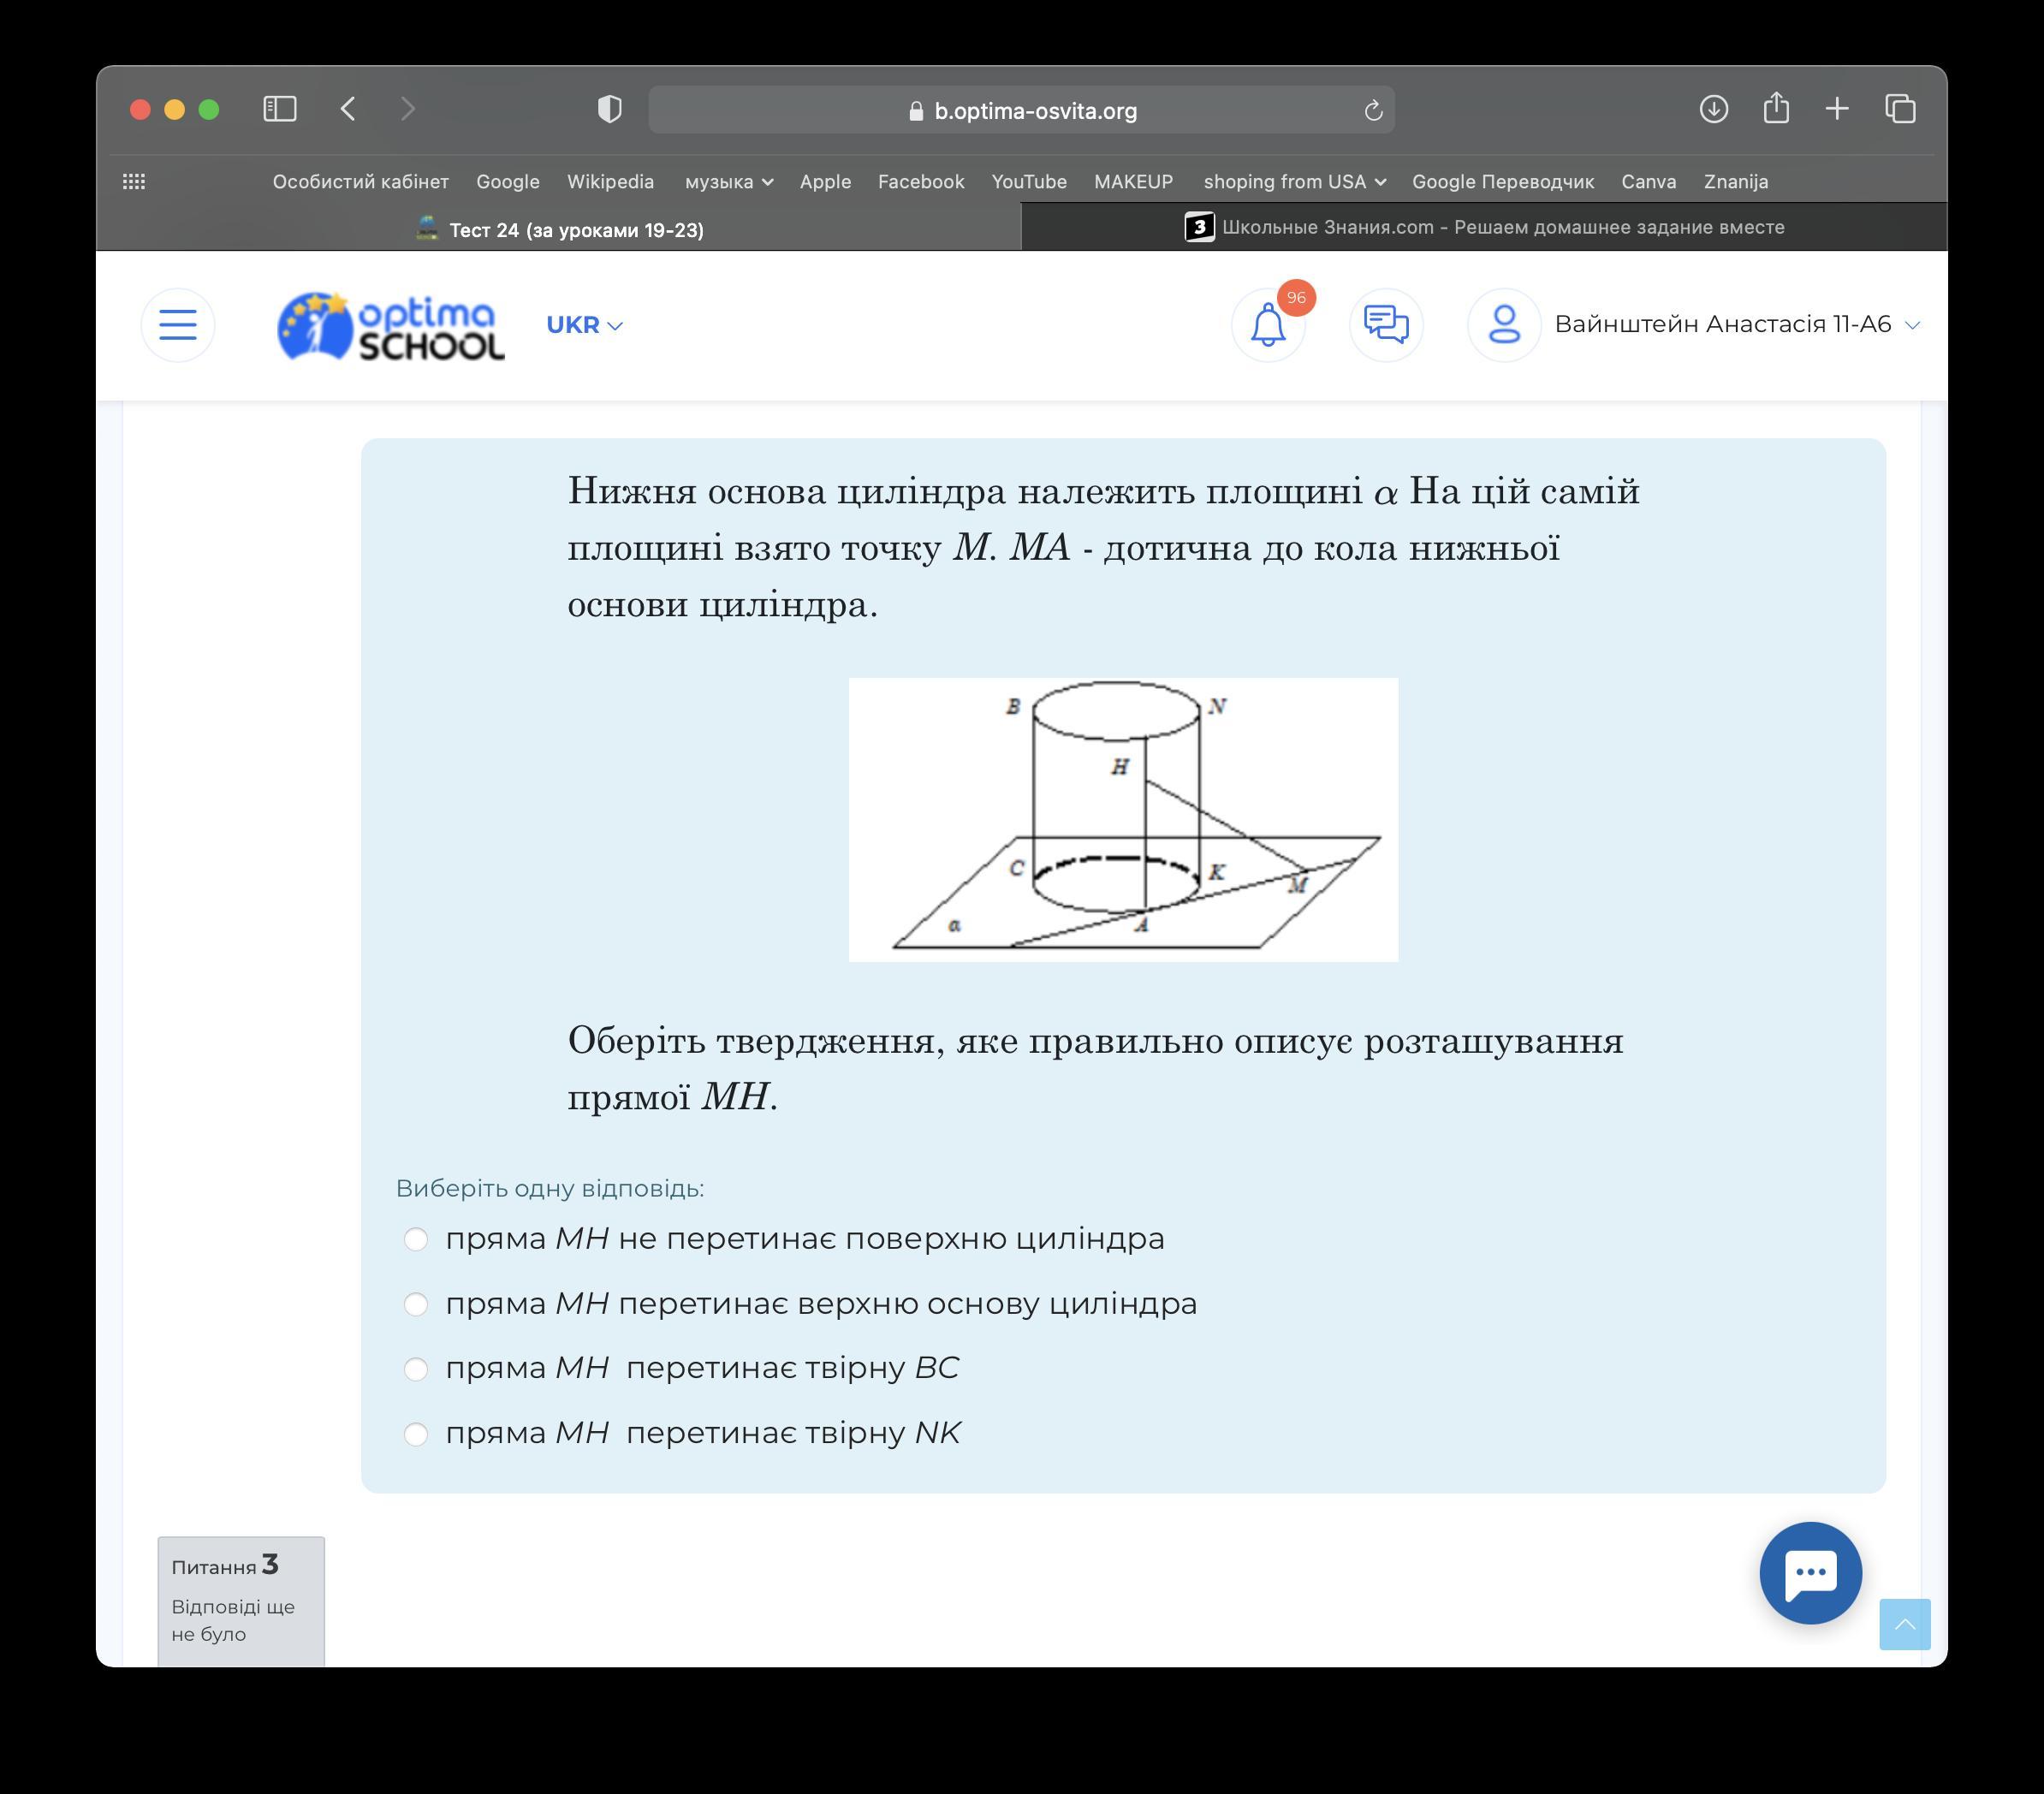This screenshot has height=1794, width=2044.
Task: Click the user profile avatar icon
Action: click(1503, 325)
